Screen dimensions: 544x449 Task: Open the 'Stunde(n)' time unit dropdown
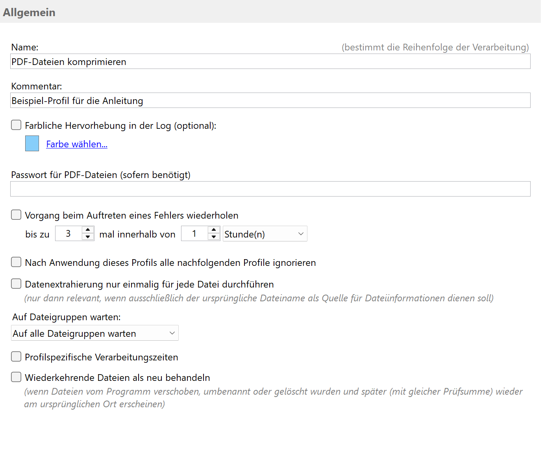click(x=265, y=234)
